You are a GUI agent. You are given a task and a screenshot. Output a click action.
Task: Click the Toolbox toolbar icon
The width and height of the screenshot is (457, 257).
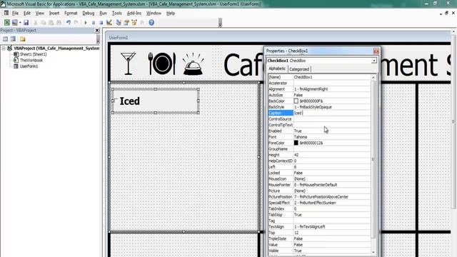click(x=142, y=22)
